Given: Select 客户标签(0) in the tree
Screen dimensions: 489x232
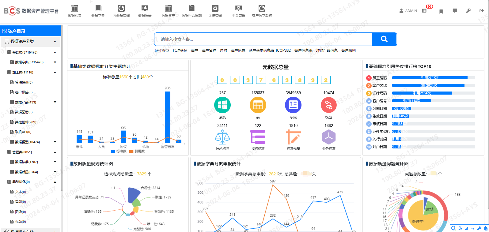Looking at the screenshot, I should pos(24,92).
